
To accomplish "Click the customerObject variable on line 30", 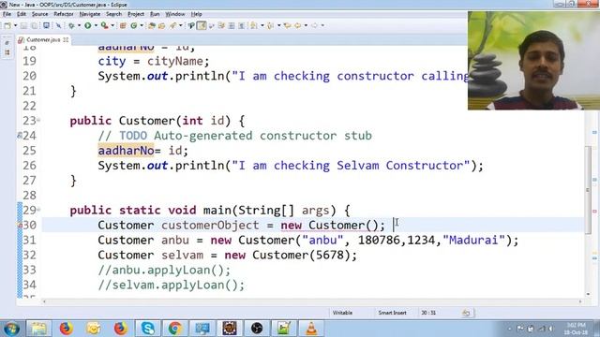I will (x=210, y=226).
